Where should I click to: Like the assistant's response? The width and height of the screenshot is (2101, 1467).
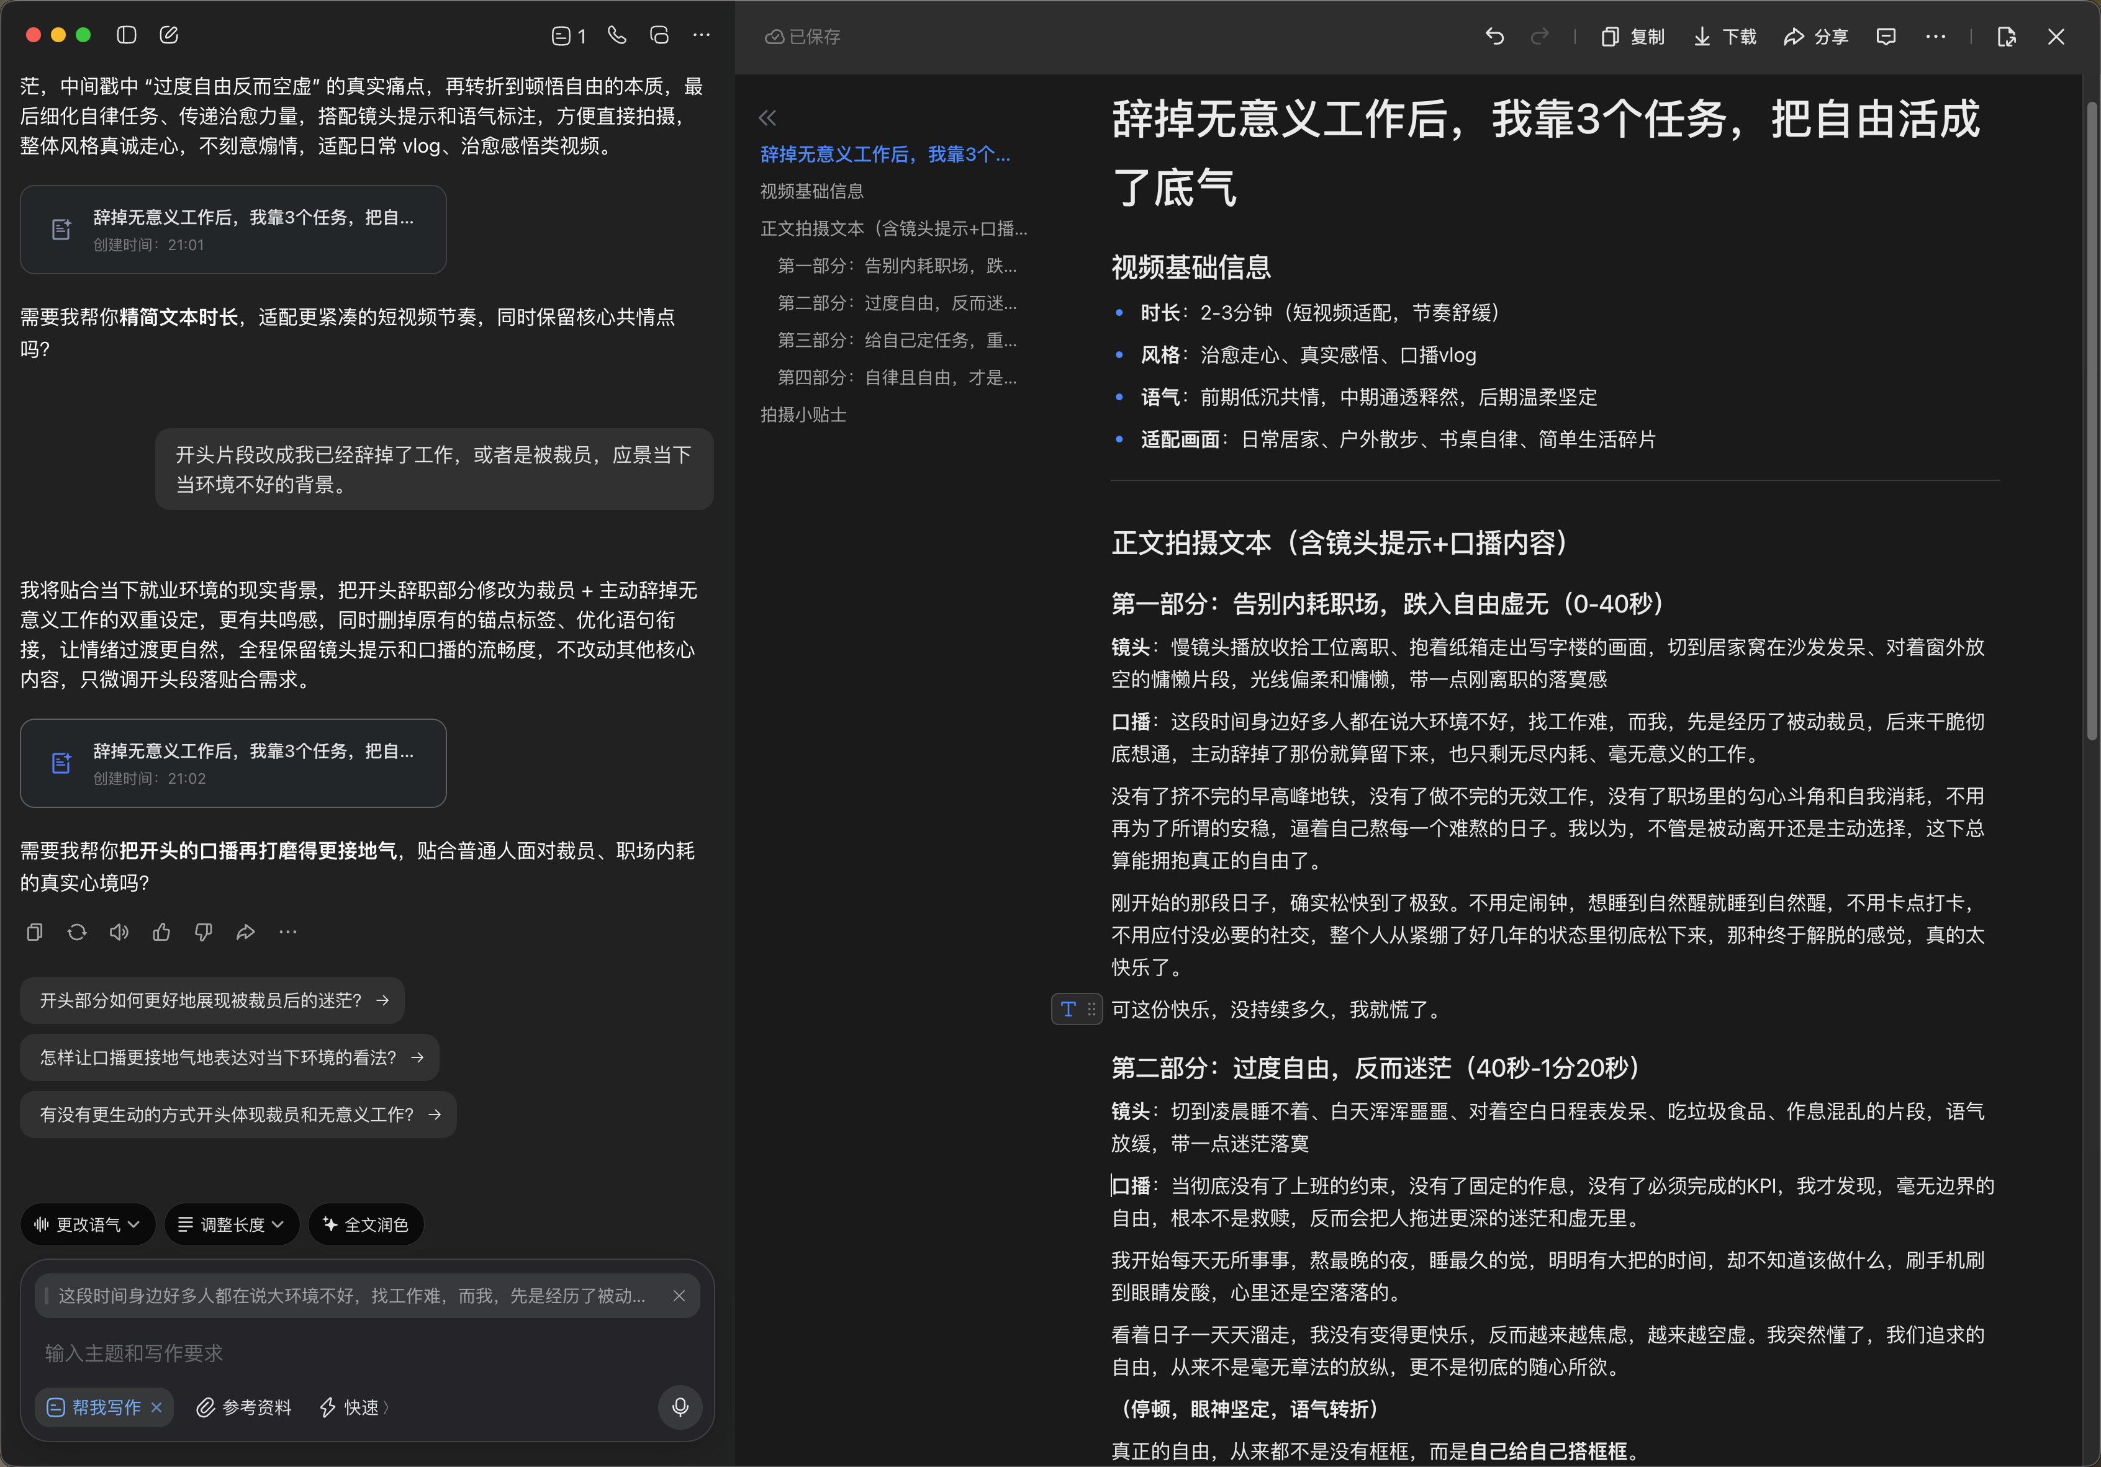[x=161, y=932]
